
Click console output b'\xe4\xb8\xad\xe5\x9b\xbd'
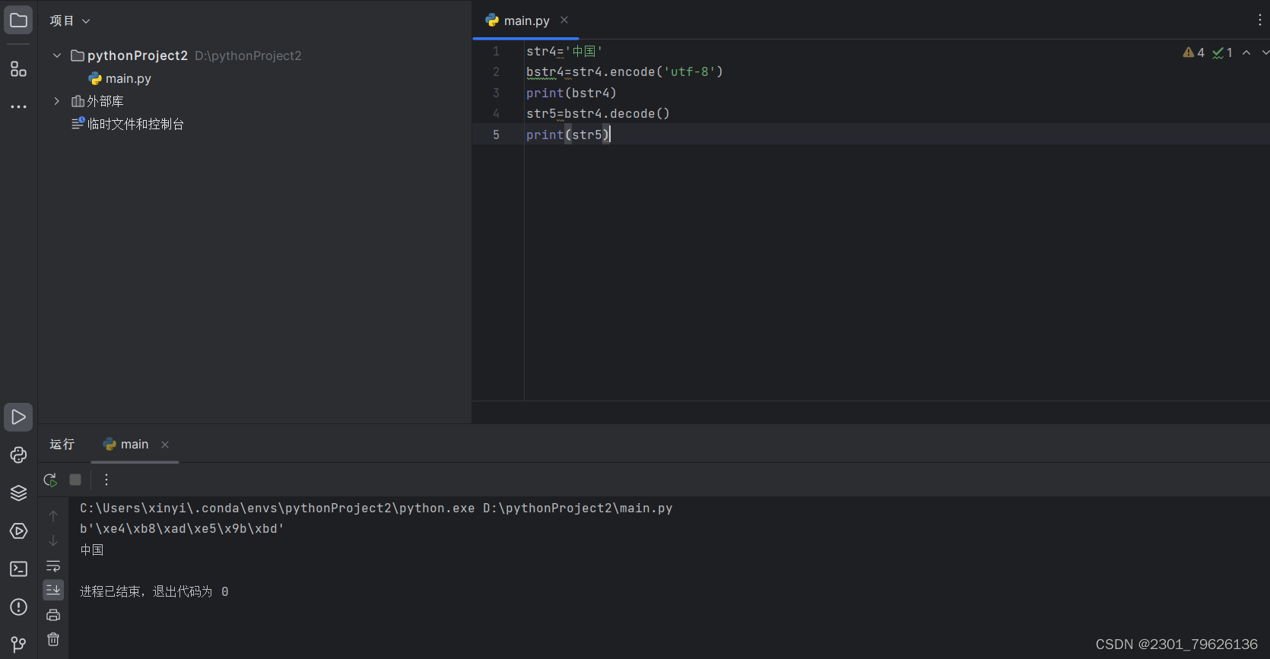pyautogui.click(x=182, y=528)
